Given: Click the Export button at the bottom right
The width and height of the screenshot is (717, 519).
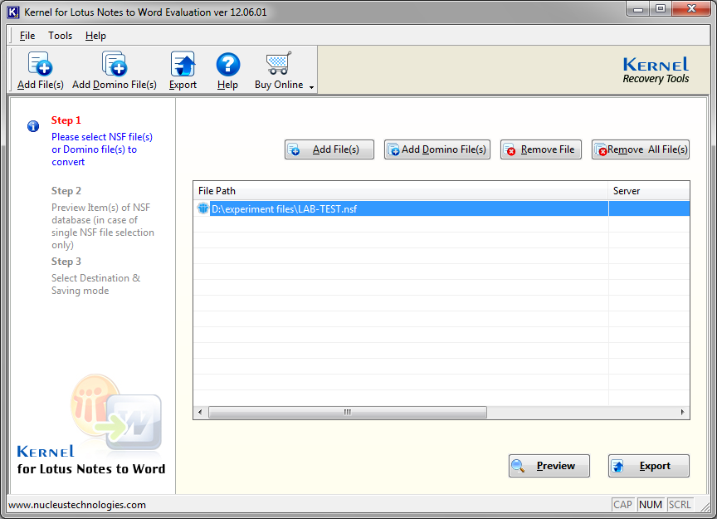Looking at the screenshot, I should 649,466.
